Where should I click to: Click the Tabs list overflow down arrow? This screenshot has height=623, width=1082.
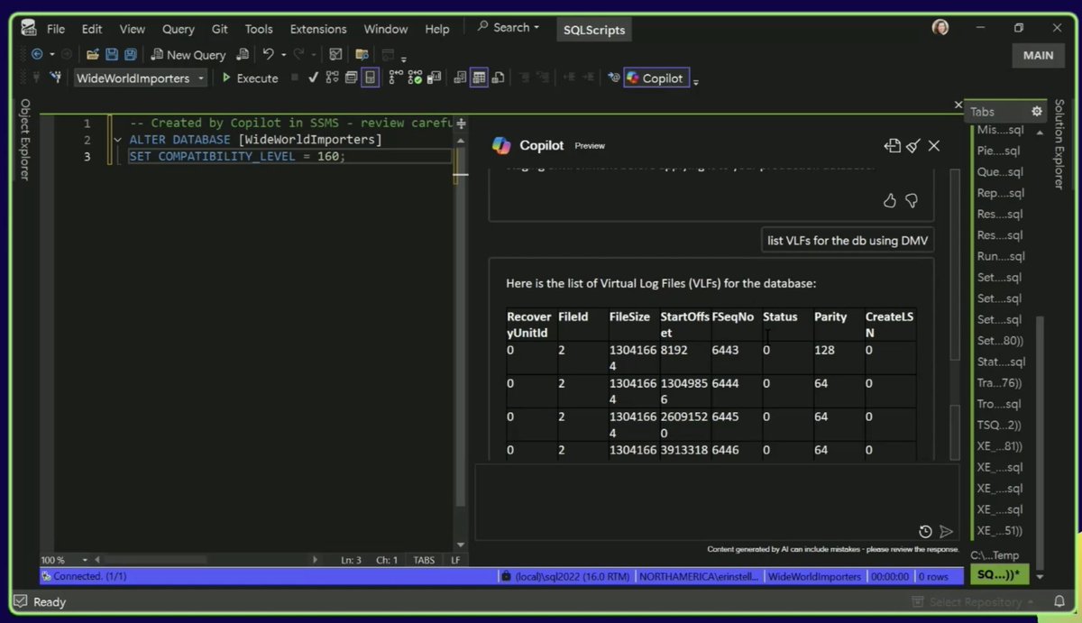coord(1040,576)
